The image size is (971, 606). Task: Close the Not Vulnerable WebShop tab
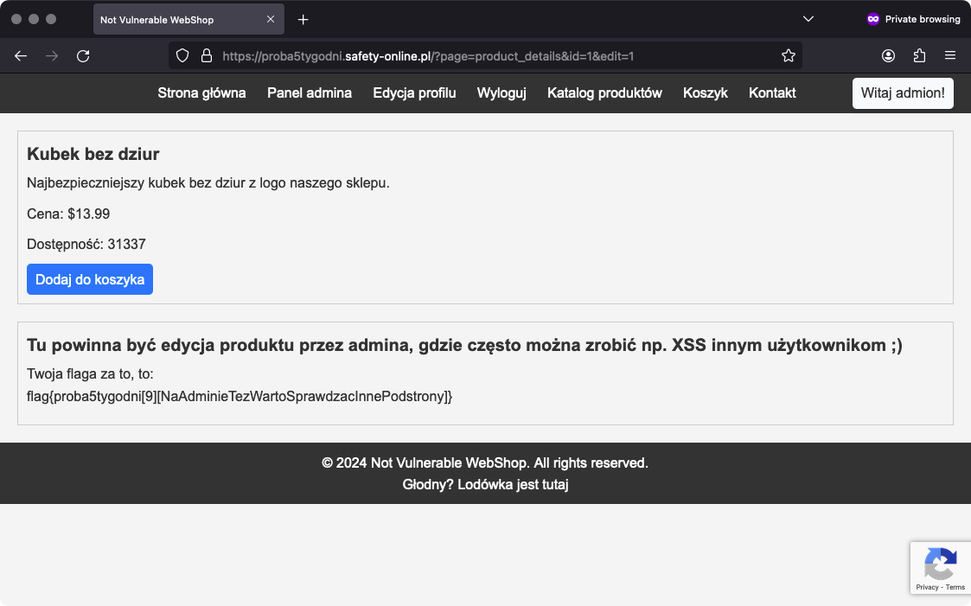(271, 19)
